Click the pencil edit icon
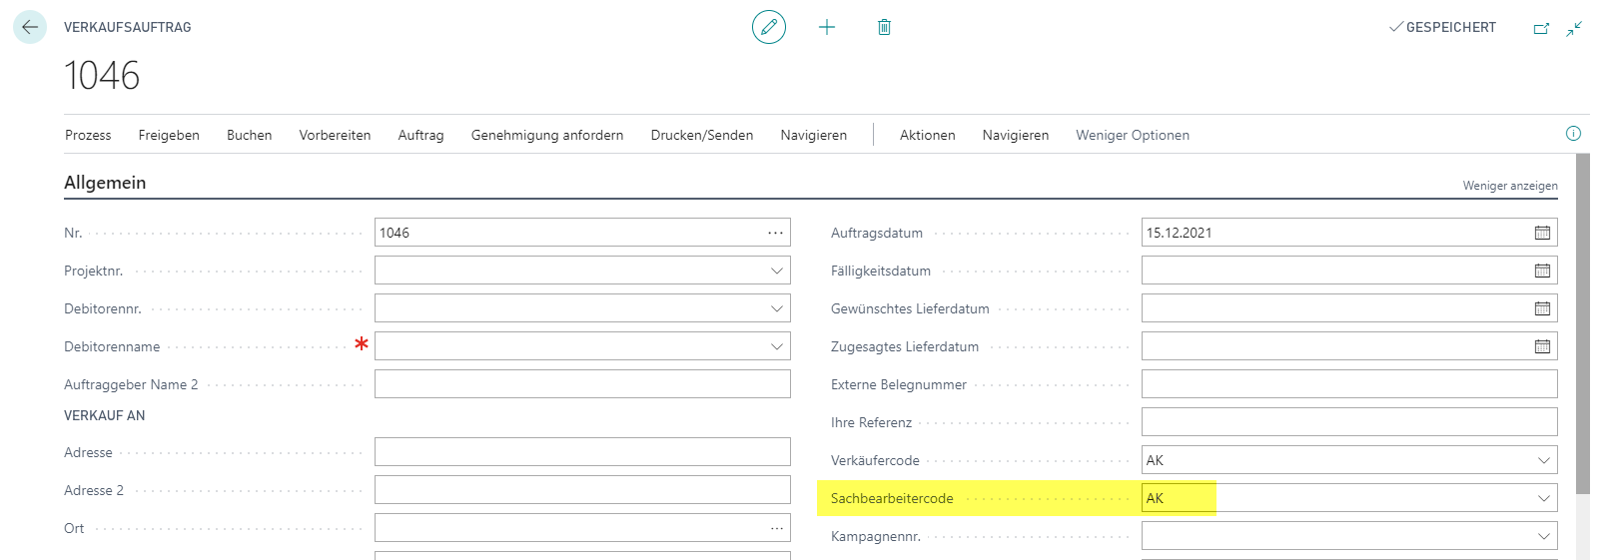1611x560 pixels. click(x=769, y=27)
